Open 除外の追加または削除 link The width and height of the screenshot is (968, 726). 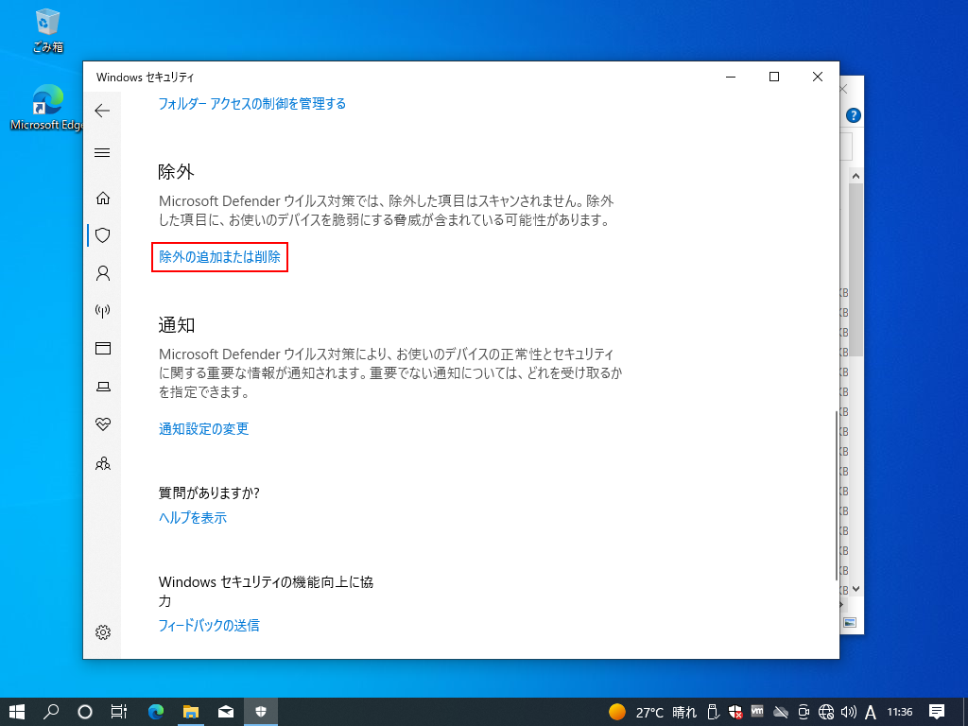coord(219,257)
